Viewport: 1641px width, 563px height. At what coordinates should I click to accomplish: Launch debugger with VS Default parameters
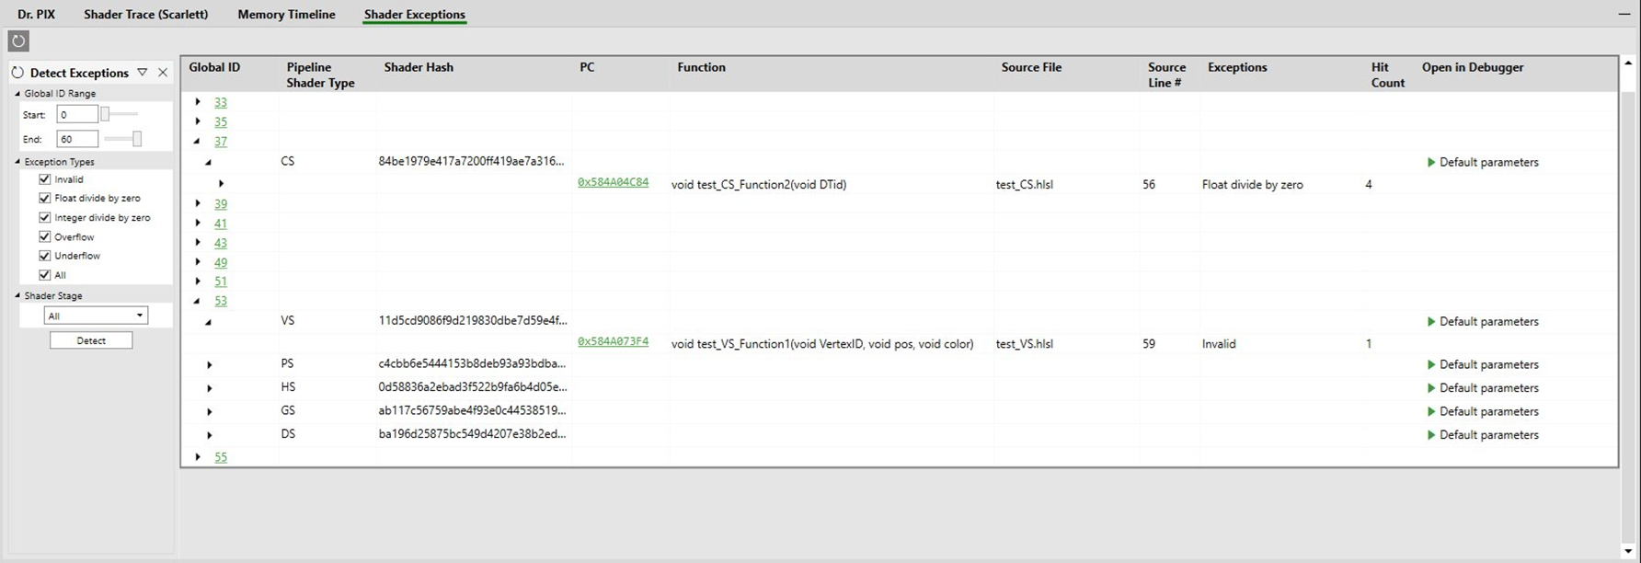1482,321
